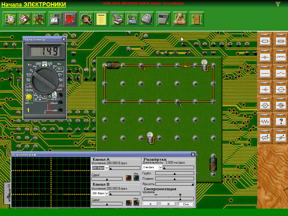Open the calculator tool in the toolbar

pyautogui.click(x=163, y=19)
